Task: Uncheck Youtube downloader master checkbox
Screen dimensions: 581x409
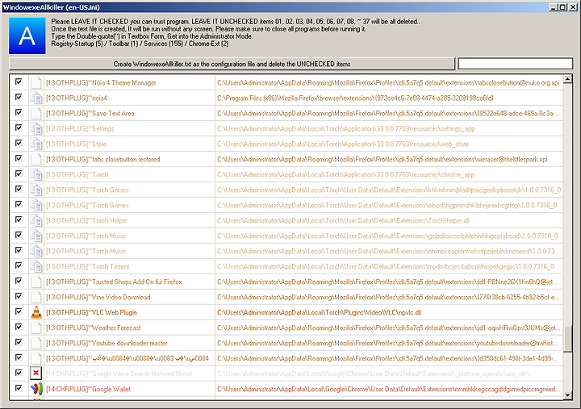Action: click(x=19, y=342)
